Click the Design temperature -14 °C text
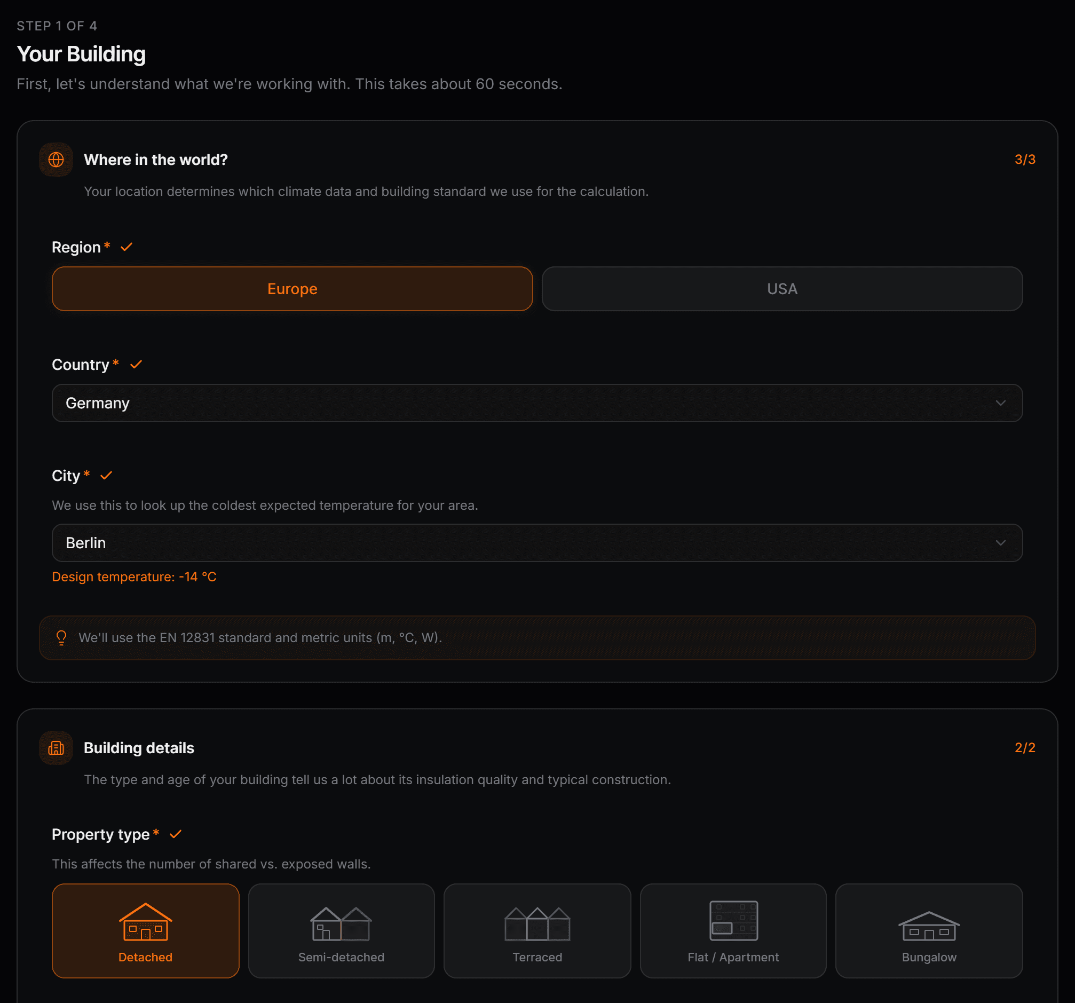The width and height of the screenshot is (1075, 1003). click(134, 577)
